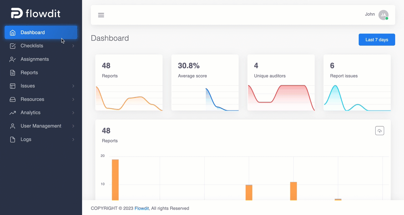
Task: Open the Last 7 days button
Action: [377, 40]
